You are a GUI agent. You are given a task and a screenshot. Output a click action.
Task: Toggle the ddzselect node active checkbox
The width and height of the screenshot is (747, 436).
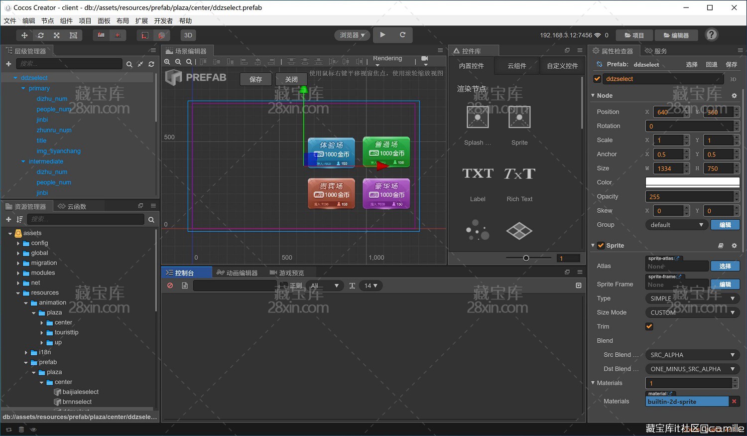click(x=597, y=79)
